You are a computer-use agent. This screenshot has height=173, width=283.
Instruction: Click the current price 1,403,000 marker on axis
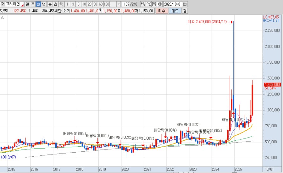coord(272,84)
